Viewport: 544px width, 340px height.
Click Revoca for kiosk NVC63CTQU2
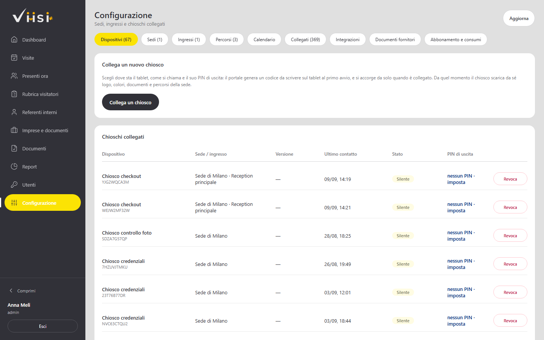point(510,320)
